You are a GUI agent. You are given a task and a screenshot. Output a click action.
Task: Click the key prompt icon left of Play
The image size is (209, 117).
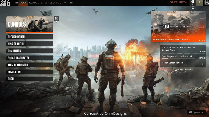coord(17,3)
